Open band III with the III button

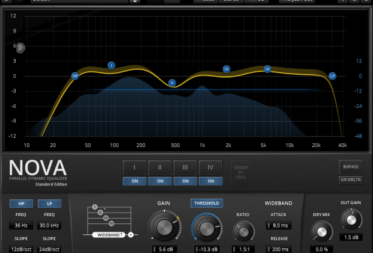pyautogui.click(x=185, y=167)
